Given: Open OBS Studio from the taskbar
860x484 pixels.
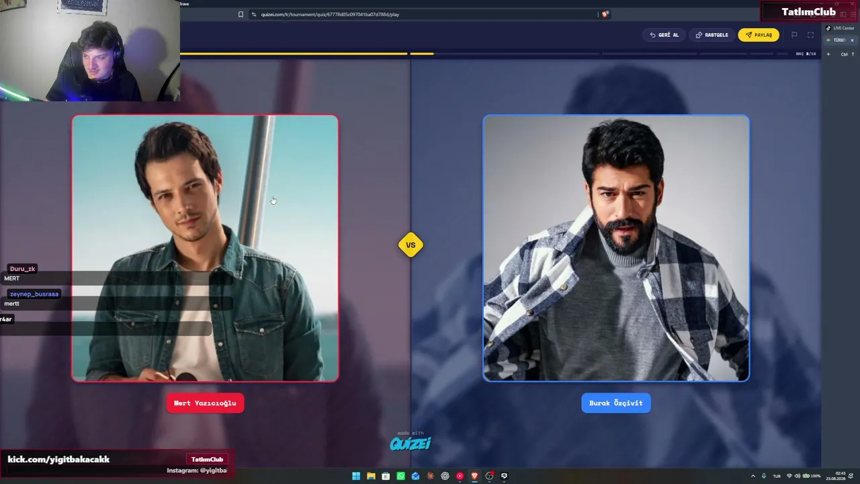Looking at the screenshot, I should coord(489,476).
